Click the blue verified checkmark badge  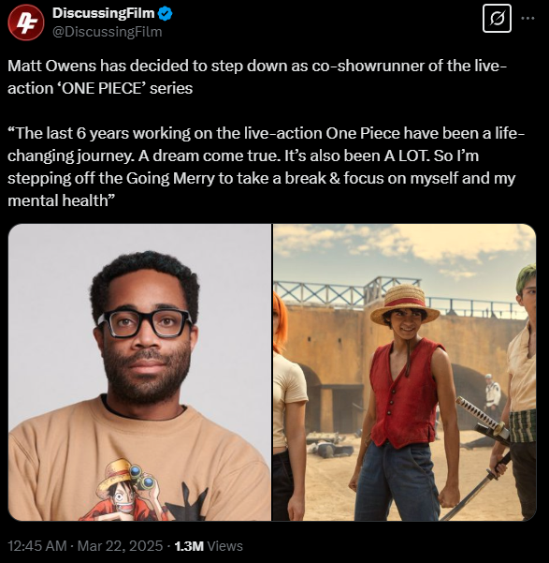(165, 14)
